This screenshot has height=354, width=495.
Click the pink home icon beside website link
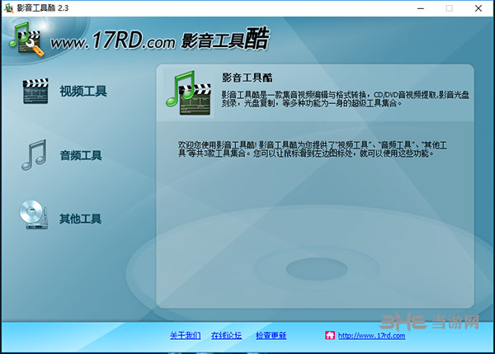click(330, 335)
